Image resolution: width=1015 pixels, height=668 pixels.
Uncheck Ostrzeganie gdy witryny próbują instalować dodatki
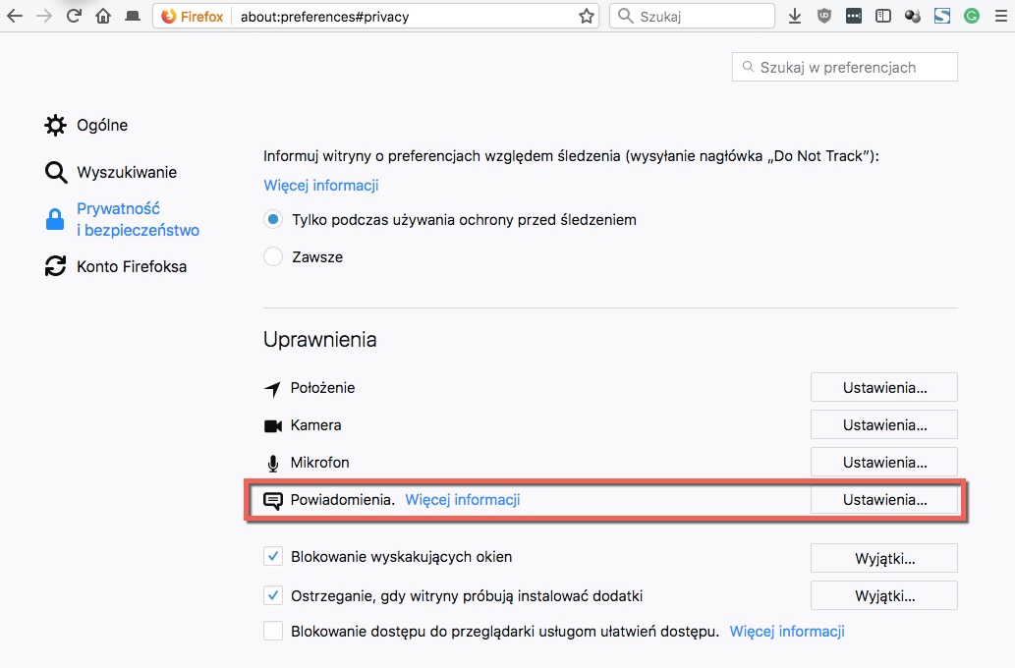(x=273, y=595)
